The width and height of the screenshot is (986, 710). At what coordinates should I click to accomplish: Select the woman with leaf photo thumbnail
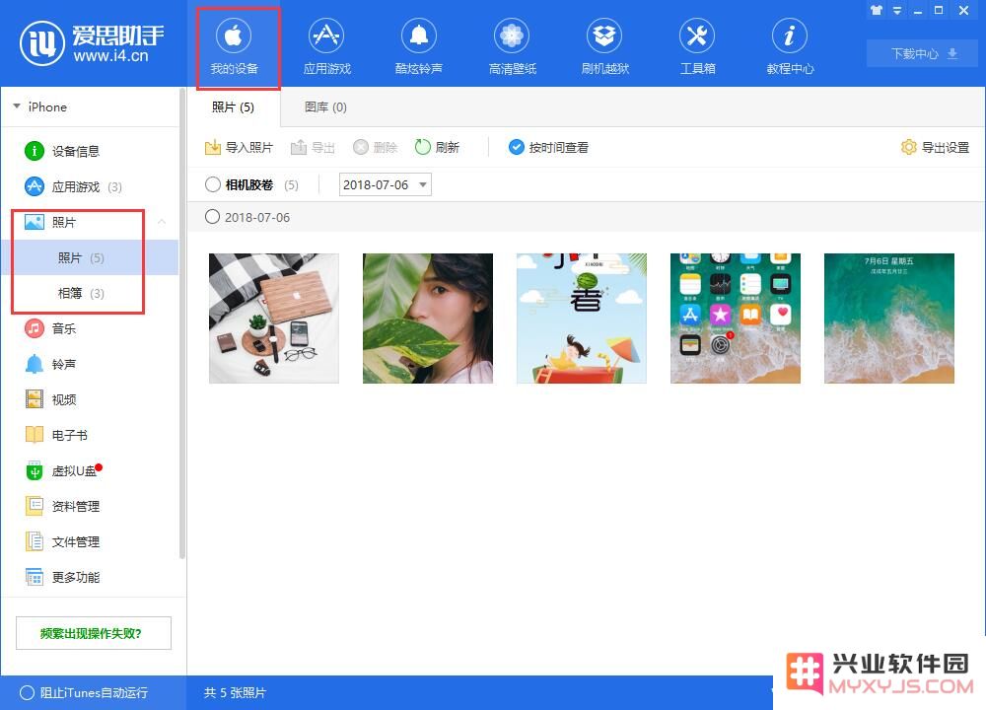tap(428, 319)
